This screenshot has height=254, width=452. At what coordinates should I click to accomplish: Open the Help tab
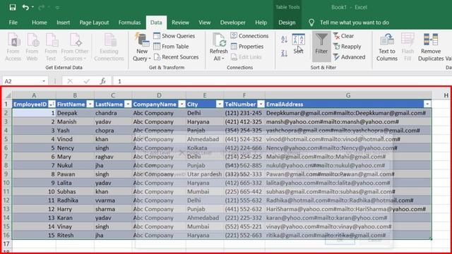click(261, 23)
